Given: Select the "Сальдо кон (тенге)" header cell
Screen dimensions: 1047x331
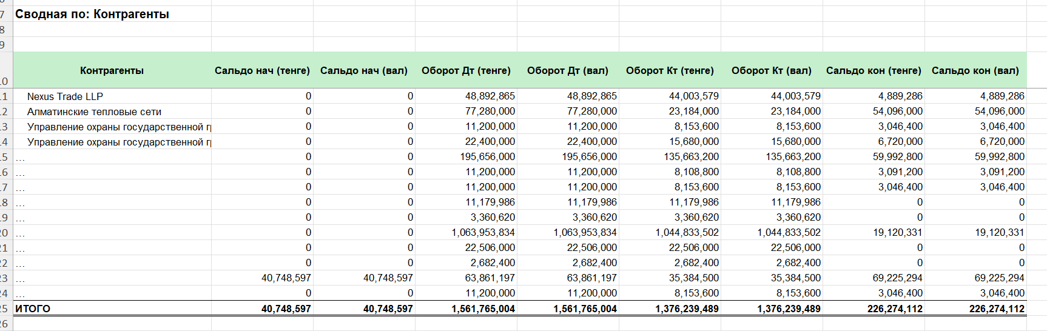Looking at the screenshot, I should 874,70.
